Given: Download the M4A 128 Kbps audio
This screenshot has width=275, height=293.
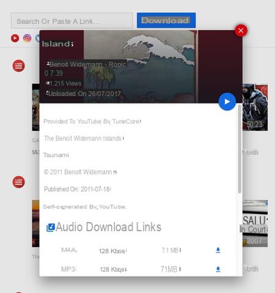Looking at the screenshot, I should (218, 250).
